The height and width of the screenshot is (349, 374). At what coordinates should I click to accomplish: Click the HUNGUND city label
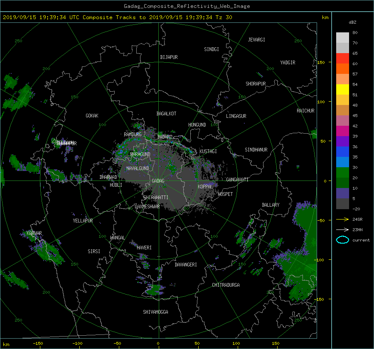point(197,125)
